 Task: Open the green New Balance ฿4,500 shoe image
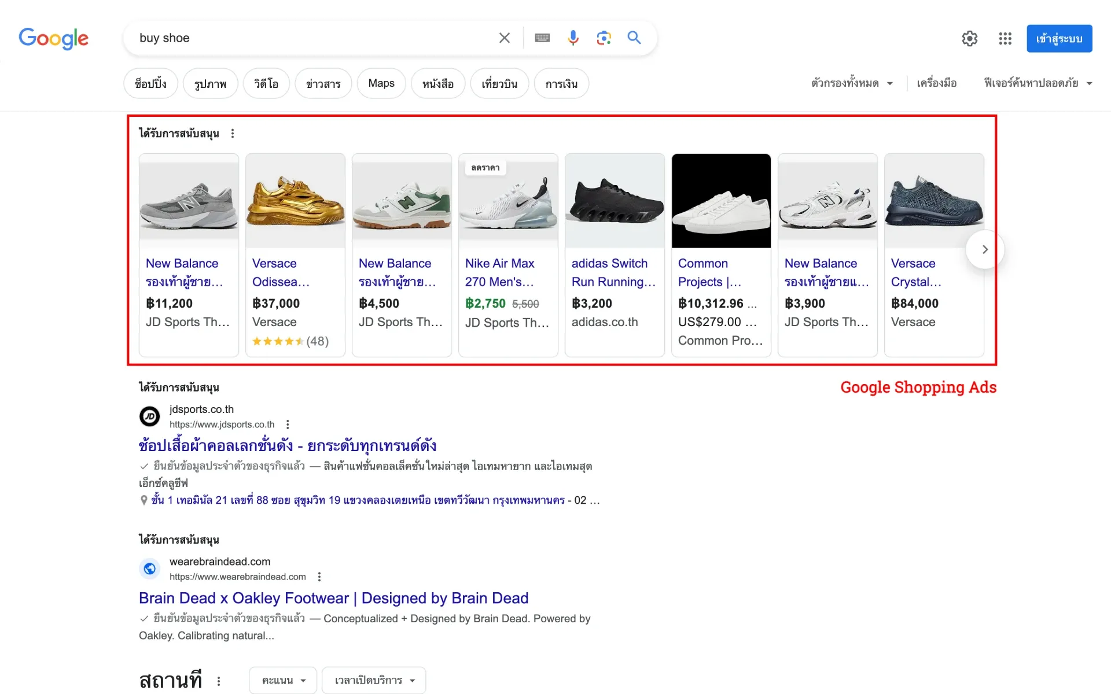[402, 201]
